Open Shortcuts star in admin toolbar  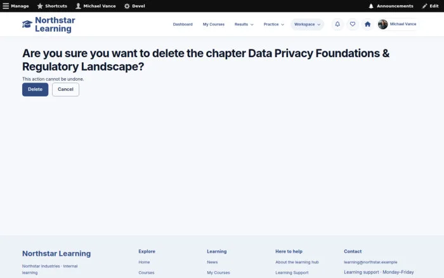pos(52,6)
